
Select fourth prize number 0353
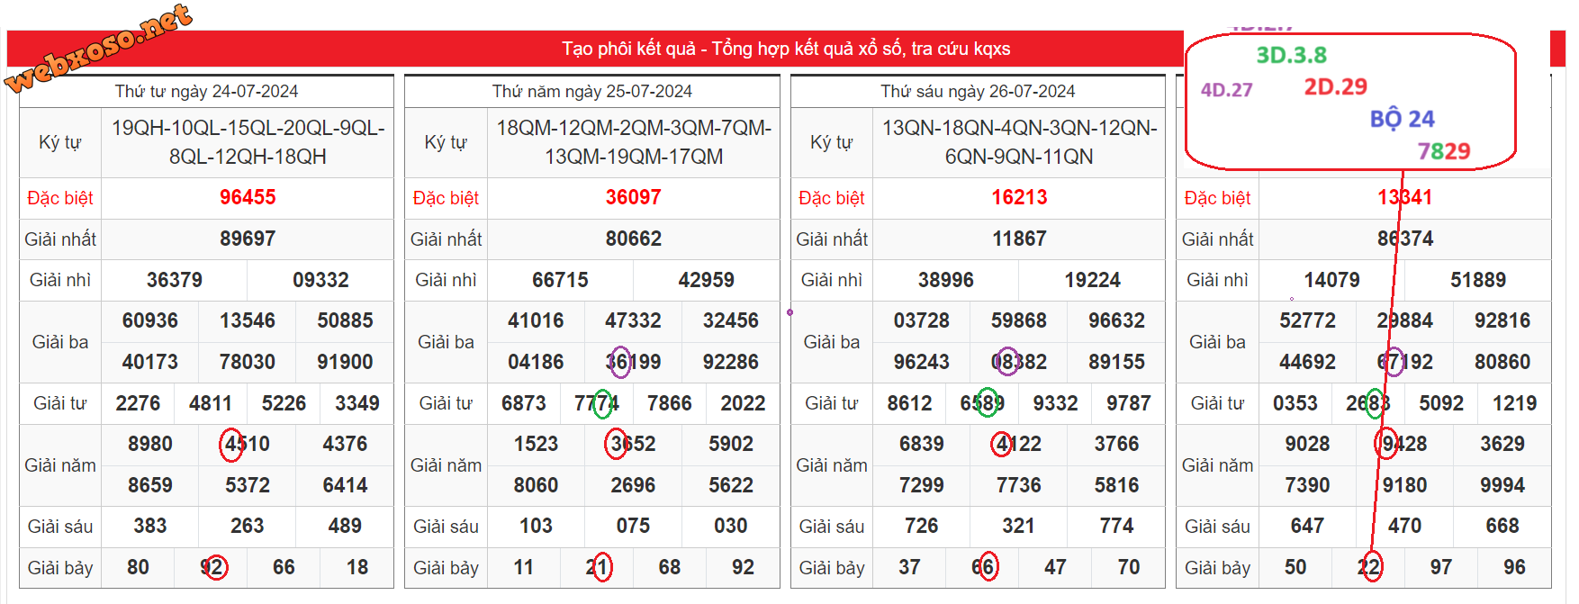tap(1295, 403)
